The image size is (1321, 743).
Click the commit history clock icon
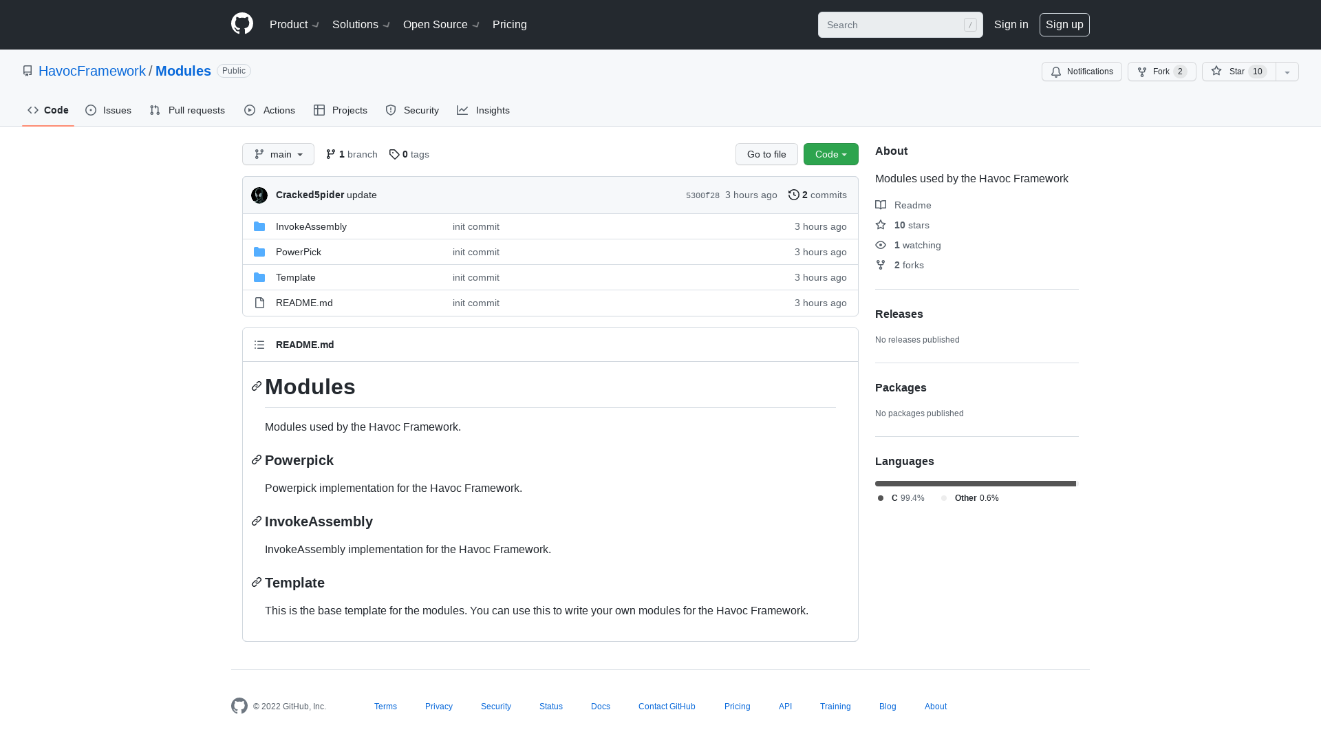pos(794,195)
